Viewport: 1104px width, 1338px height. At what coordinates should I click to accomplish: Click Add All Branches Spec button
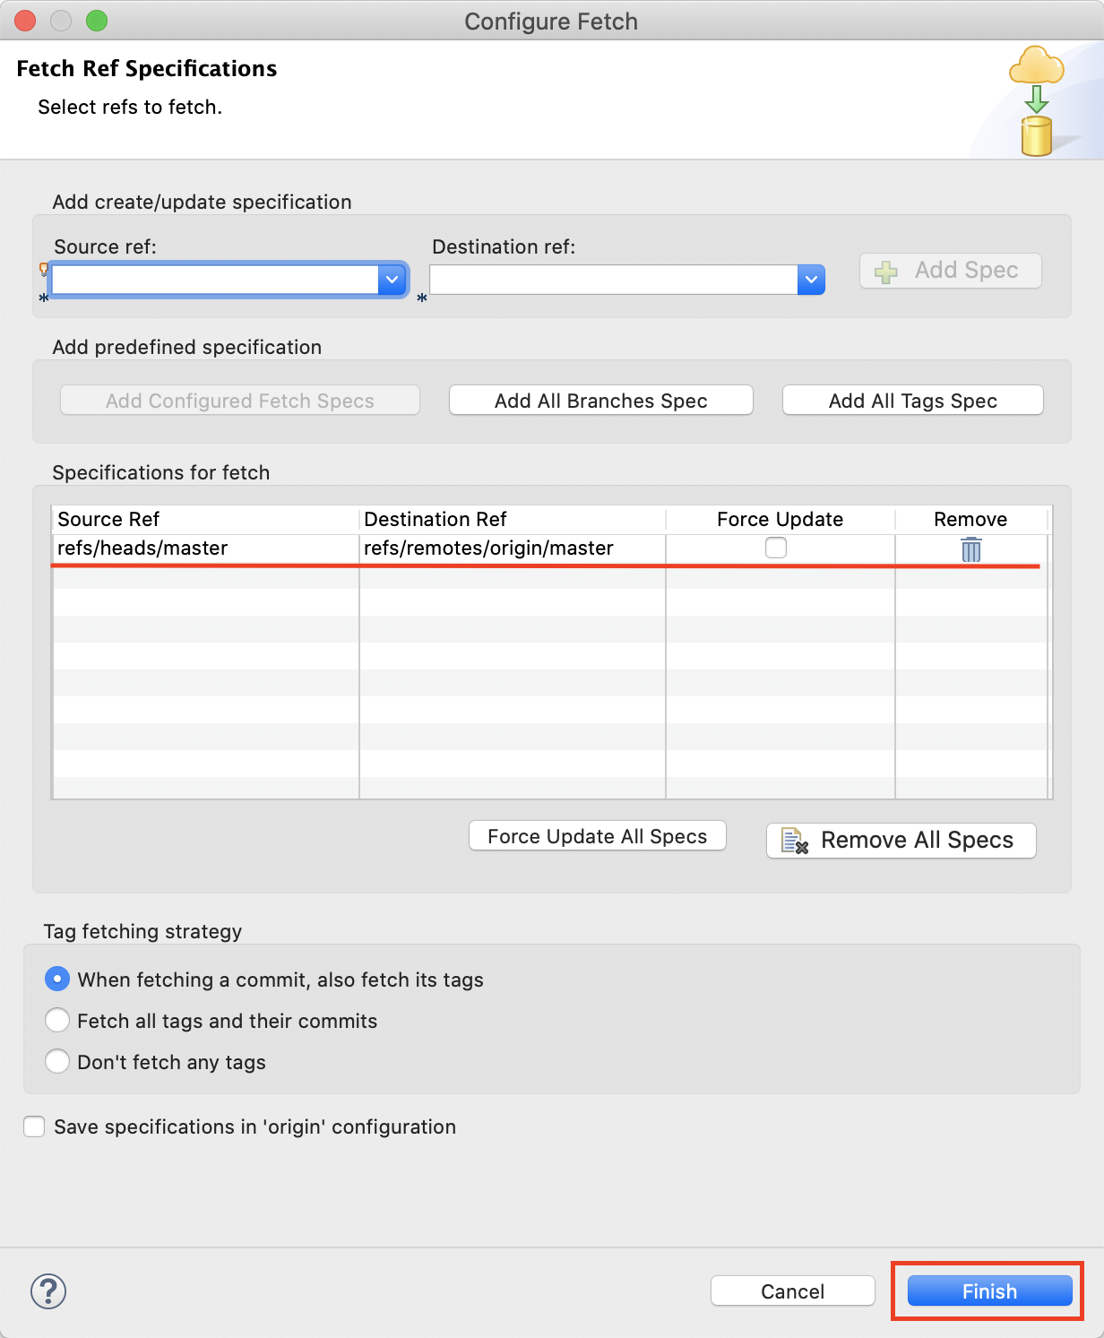(601, 401)
